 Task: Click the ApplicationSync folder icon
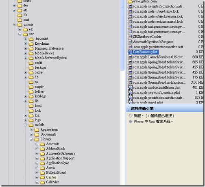point(42,163)
